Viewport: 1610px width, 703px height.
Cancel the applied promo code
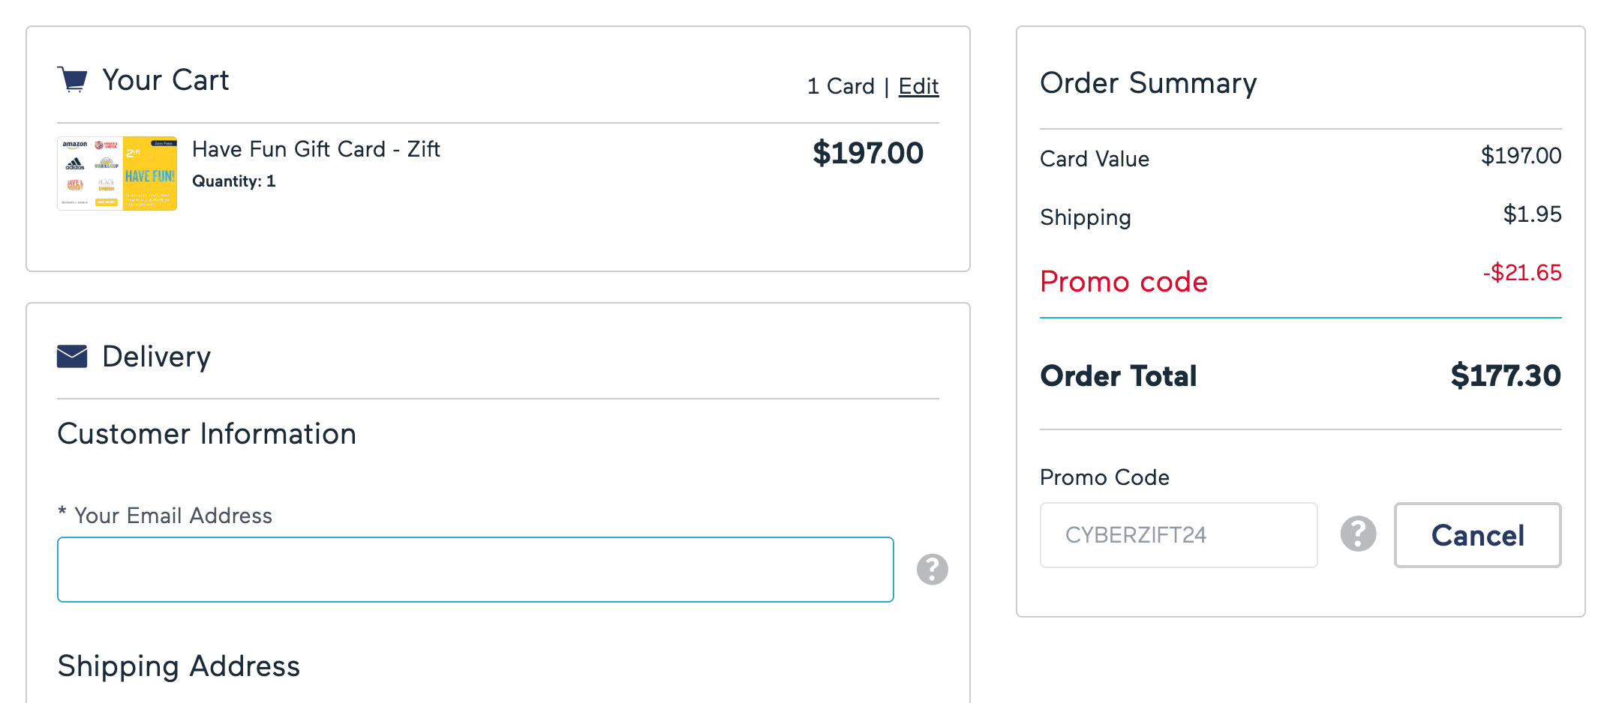point(1477,535)
